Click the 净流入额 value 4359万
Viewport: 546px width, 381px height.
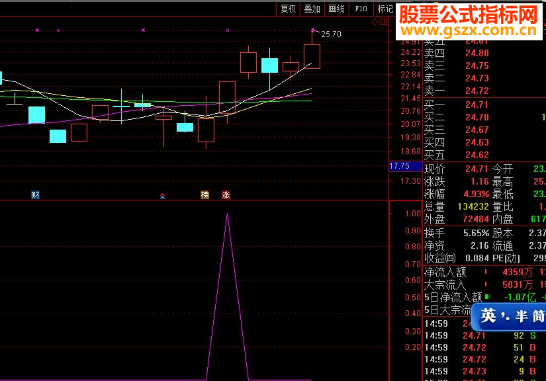click(518, 272)
